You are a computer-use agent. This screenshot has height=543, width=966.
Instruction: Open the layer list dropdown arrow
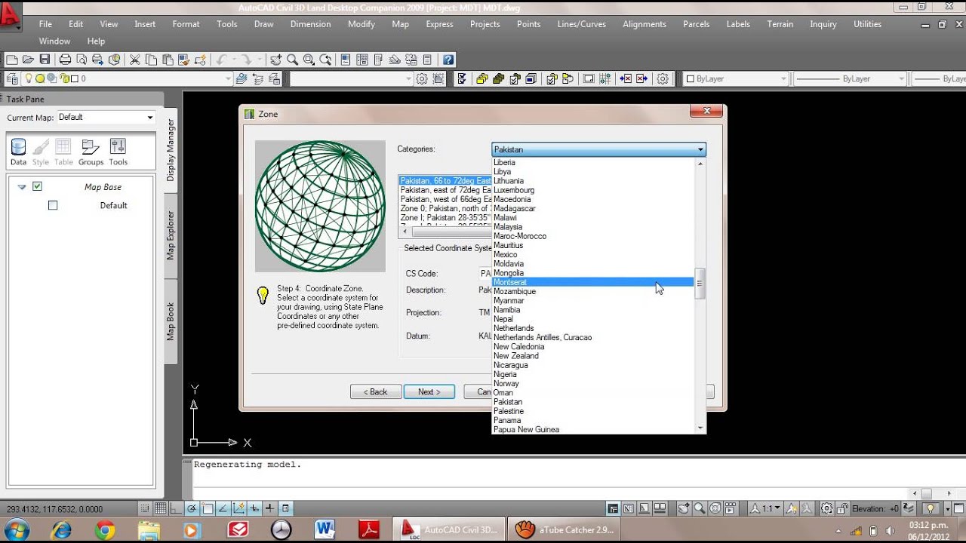pos(228,78)
